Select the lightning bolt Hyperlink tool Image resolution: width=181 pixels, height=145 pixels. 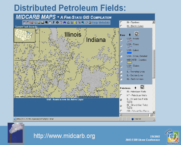53,22
